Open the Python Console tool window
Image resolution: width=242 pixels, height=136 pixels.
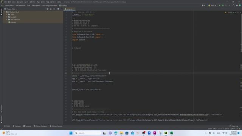[x=56, y=126]
